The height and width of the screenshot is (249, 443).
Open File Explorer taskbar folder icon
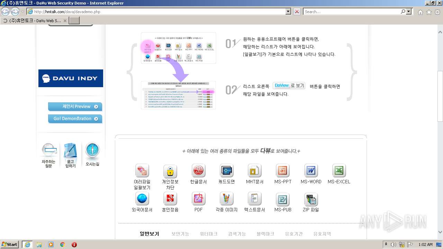[39, 245]
